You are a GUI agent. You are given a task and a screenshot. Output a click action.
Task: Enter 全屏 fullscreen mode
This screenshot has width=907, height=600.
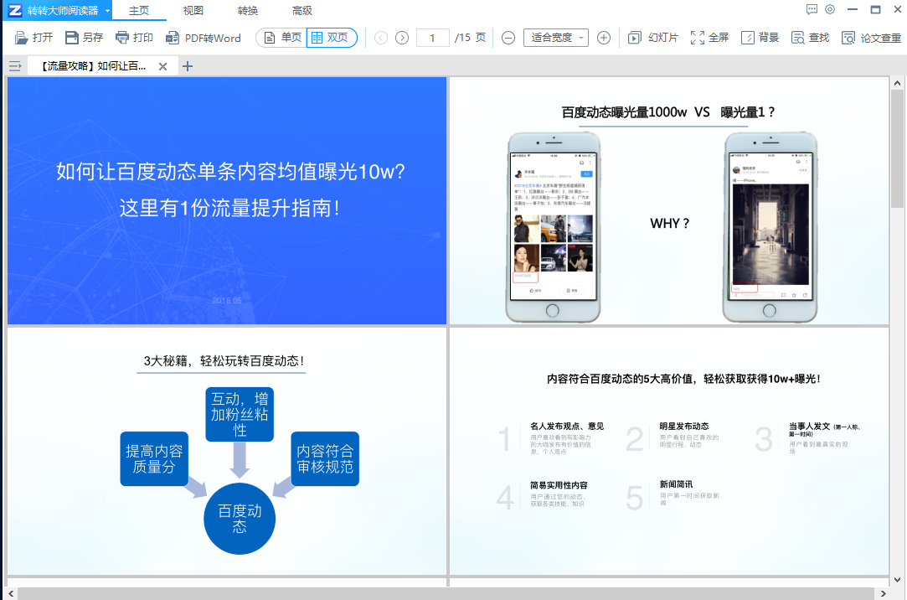coord(709,38)
